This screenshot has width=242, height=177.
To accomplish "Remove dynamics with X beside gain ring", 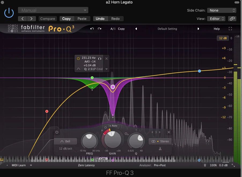I will click(102, 131).
